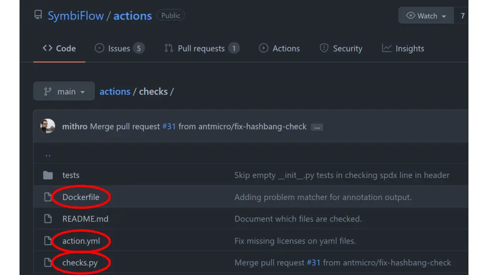Open the Security tab
488x275 pixels.
(341, 48)
